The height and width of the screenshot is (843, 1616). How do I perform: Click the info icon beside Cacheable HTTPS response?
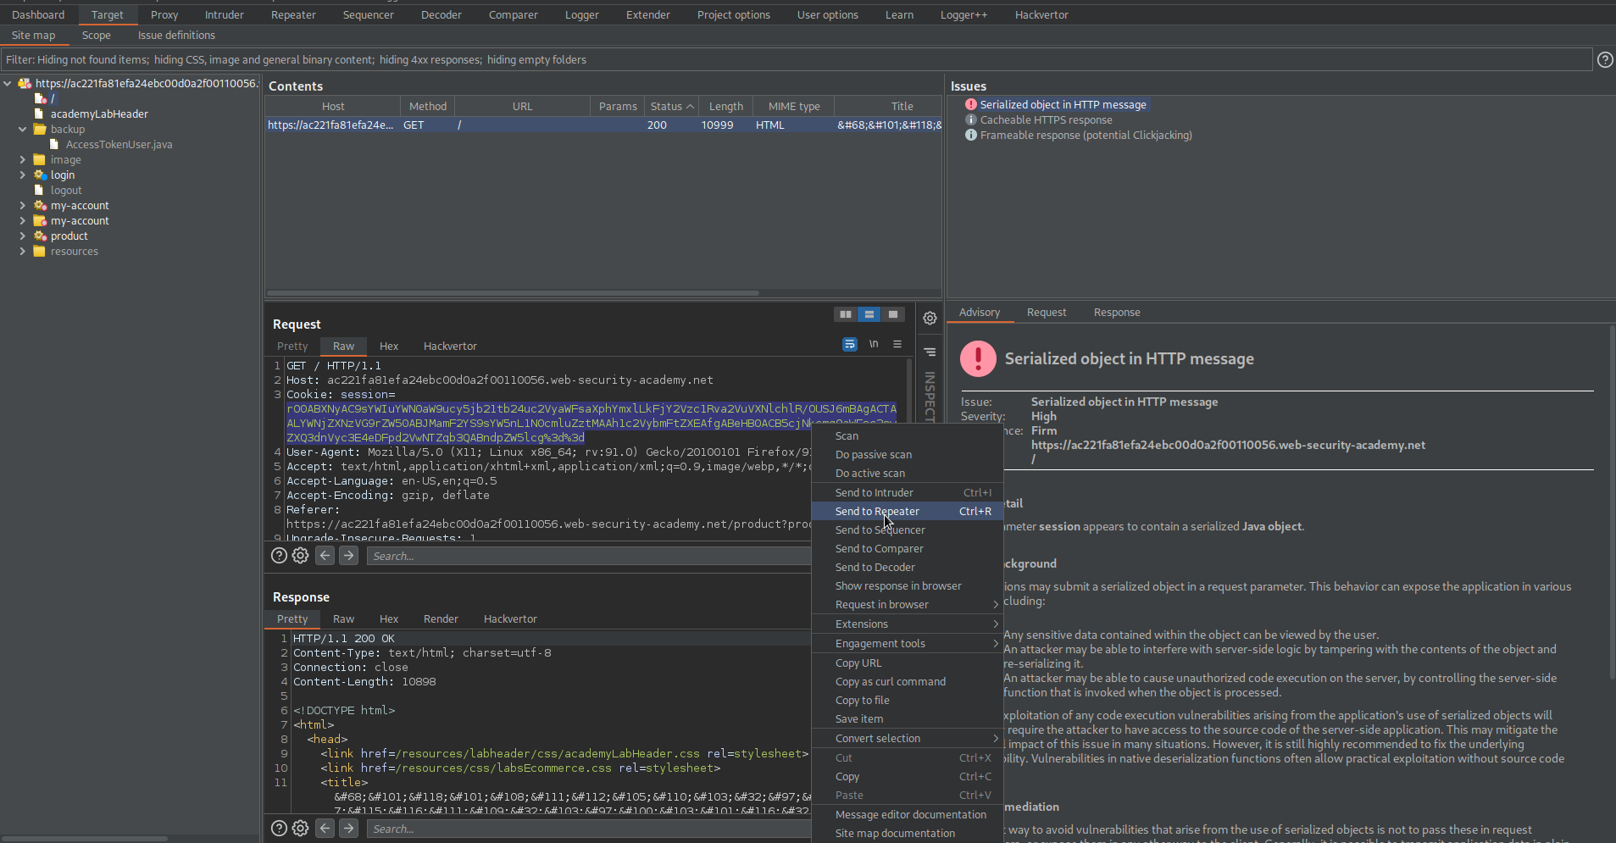(x=971, y=119)
